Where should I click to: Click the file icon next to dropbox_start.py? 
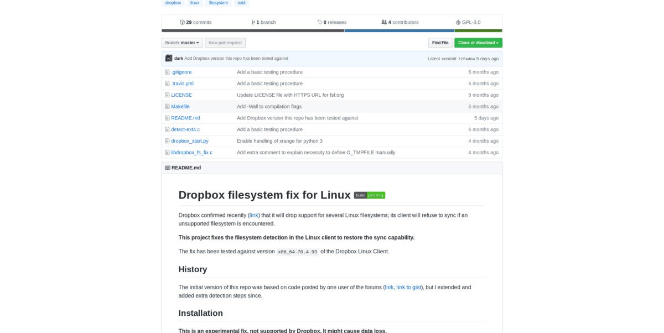click(167, 141)
